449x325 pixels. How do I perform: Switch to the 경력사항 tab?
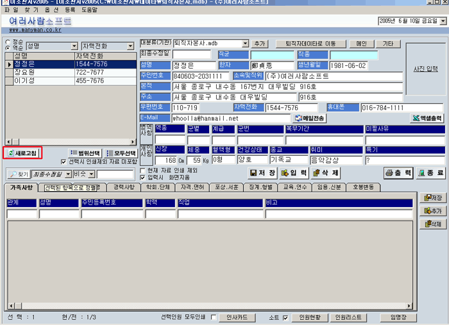pyautogui.click(x=124, y=187)
